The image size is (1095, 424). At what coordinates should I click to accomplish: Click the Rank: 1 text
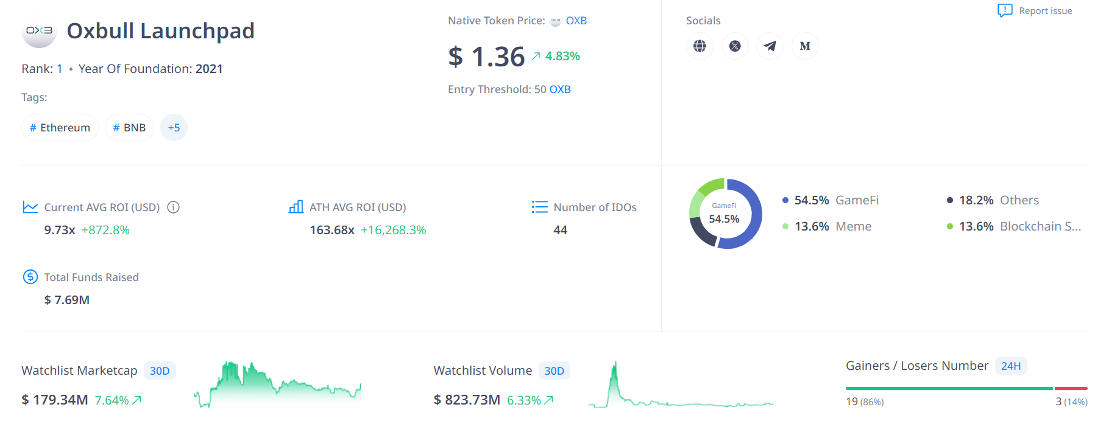tap(42, 69)
